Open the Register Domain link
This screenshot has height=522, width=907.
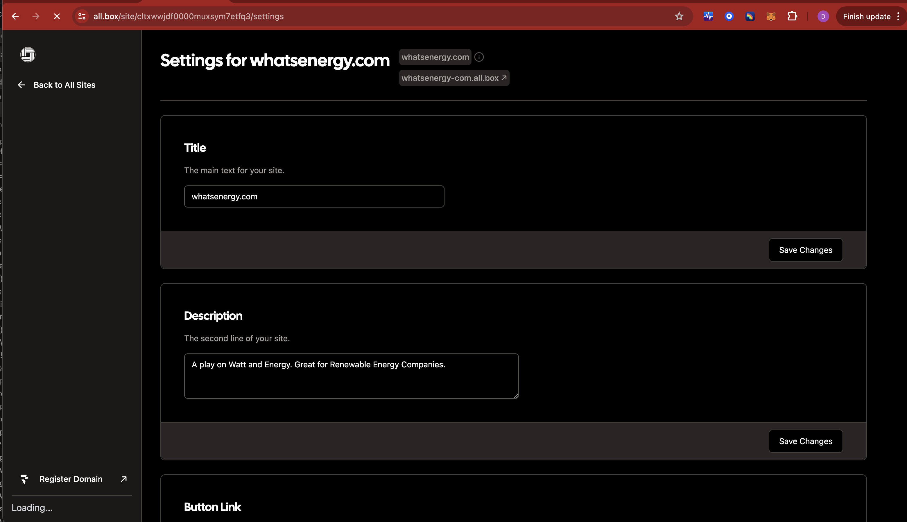(71, 479)
